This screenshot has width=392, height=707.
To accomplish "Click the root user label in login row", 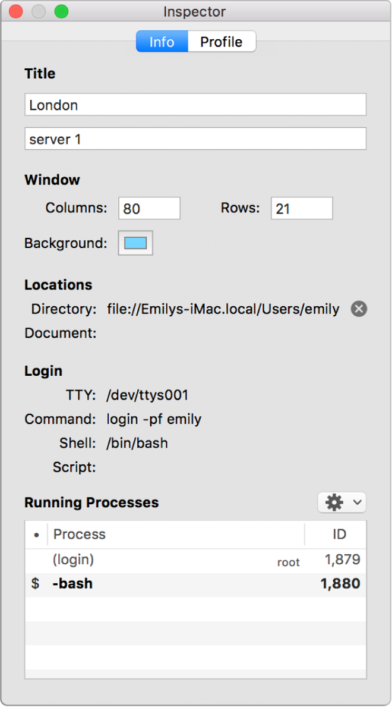I will click(x=289, y=563).
